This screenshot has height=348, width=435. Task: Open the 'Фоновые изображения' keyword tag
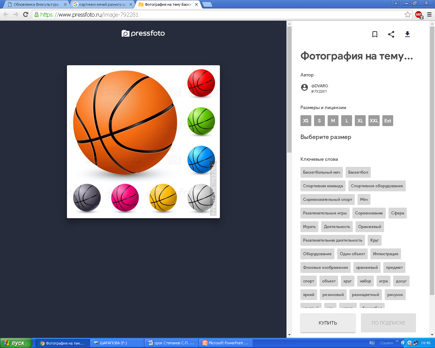click(326, 267)
